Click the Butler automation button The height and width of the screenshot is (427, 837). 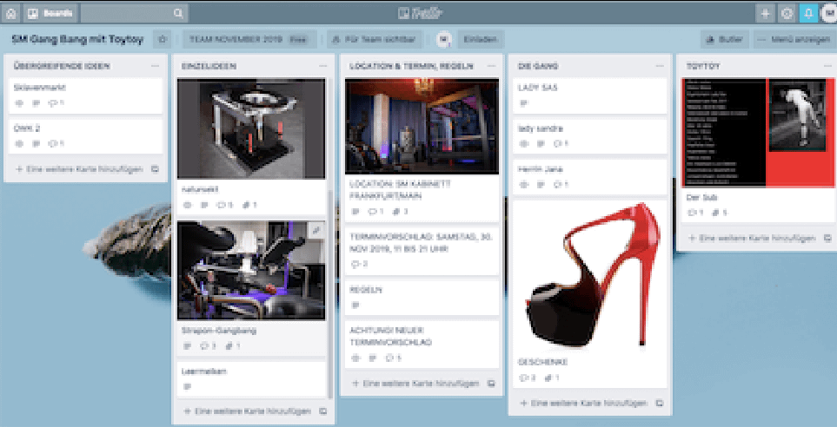click(723, 39)
